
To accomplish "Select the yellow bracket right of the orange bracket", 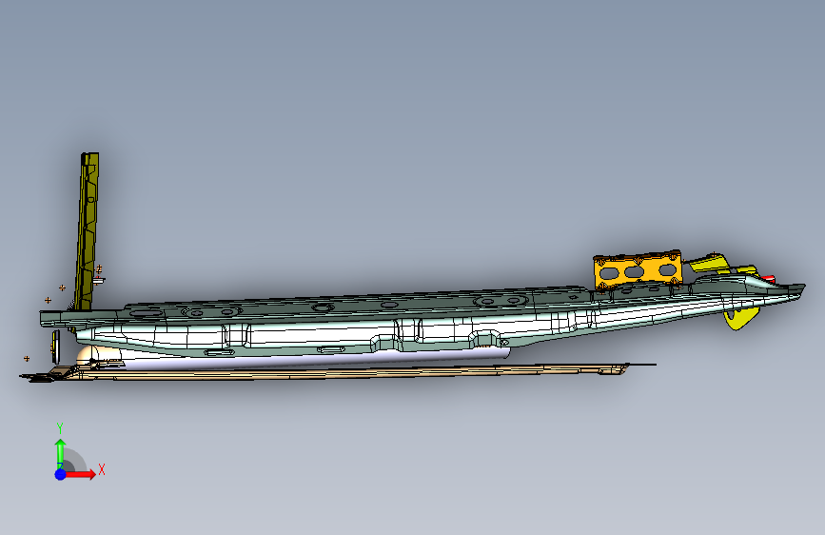I will [x=709, y=263].
